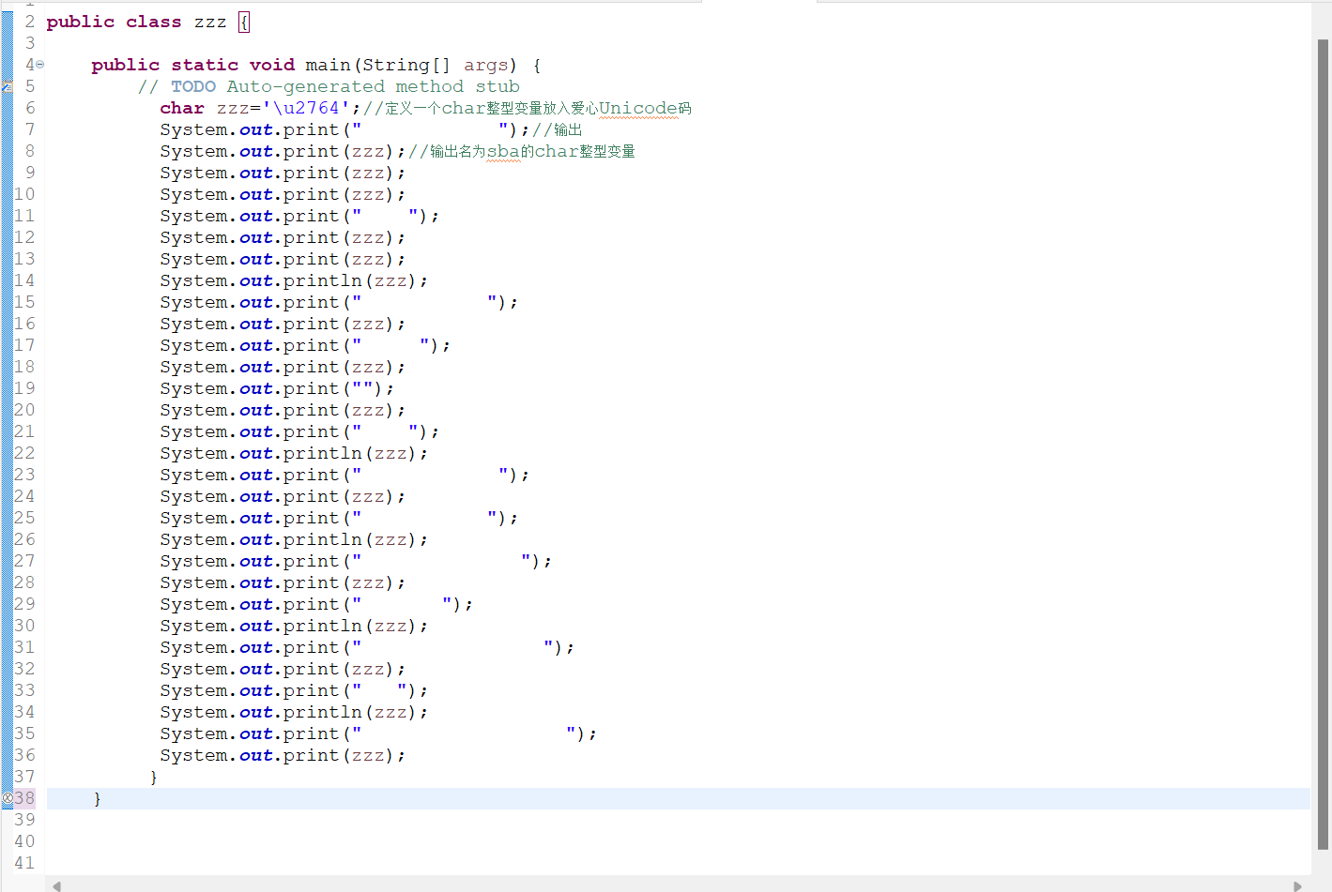The height and width of the screenshot is (892, 1332).
Task: Click the '\u2764' character literal
Action: (x=306, y=108)
